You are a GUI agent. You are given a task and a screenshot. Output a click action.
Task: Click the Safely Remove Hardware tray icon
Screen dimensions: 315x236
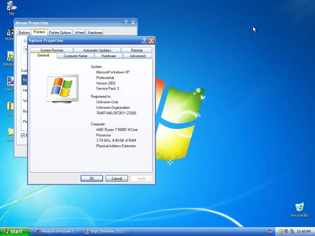coord(292,231)
